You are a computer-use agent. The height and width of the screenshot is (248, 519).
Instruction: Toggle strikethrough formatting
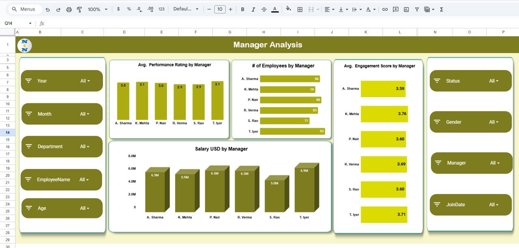[264, 9]
